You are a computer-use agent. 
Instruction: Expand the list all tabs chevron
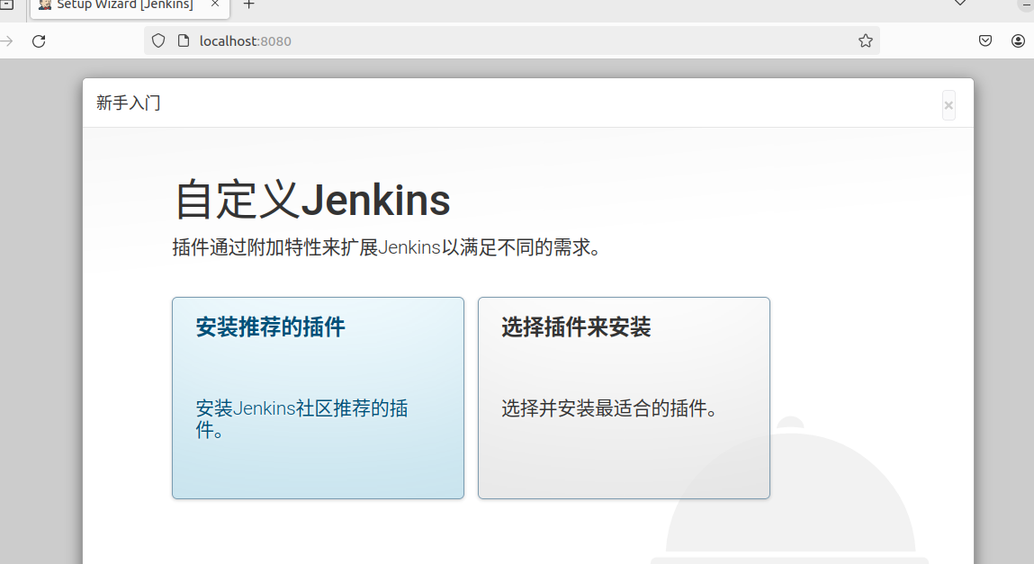click(960, 4)
